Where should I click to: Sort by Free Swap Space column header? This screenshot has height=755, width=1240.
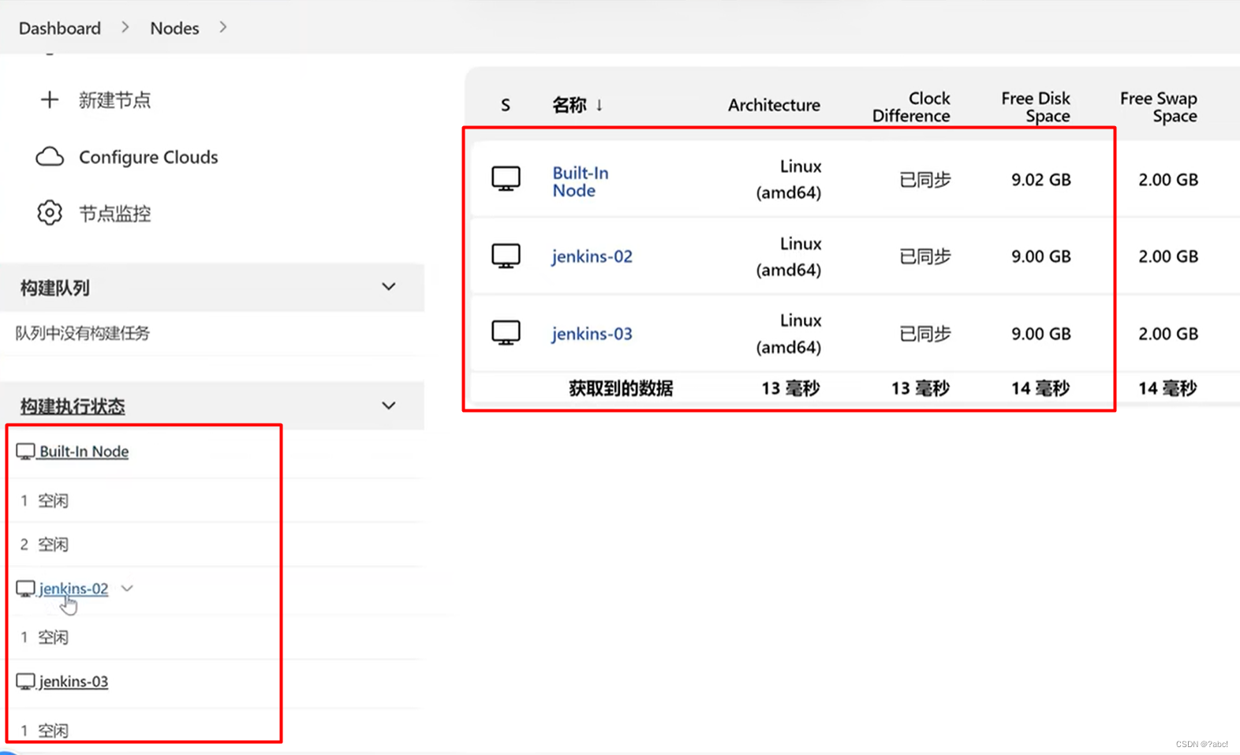[x=1159, y=107]
